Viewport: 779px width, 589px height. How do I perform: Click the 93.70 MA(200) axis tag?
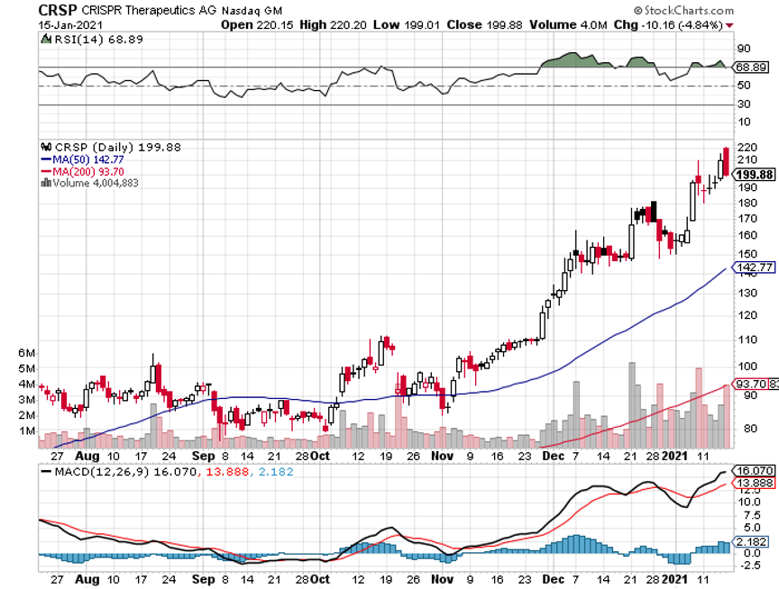click(750, 384)
